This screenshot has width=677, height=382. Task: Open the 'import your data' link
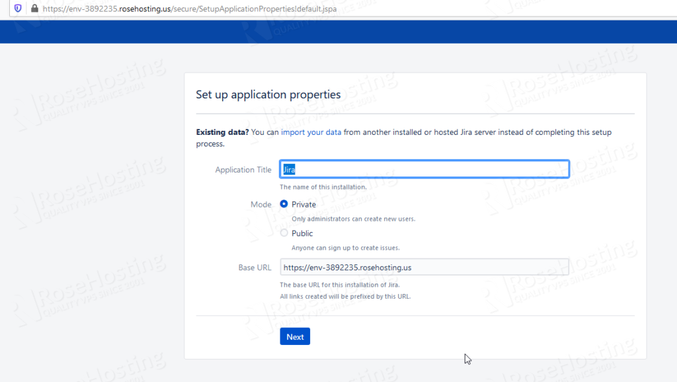[311, 132]
